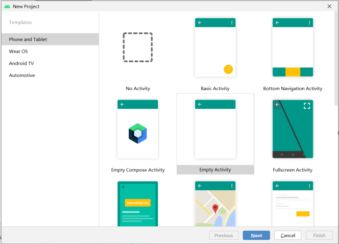Click the "Fullscreen Activity" label

[292, 170]
